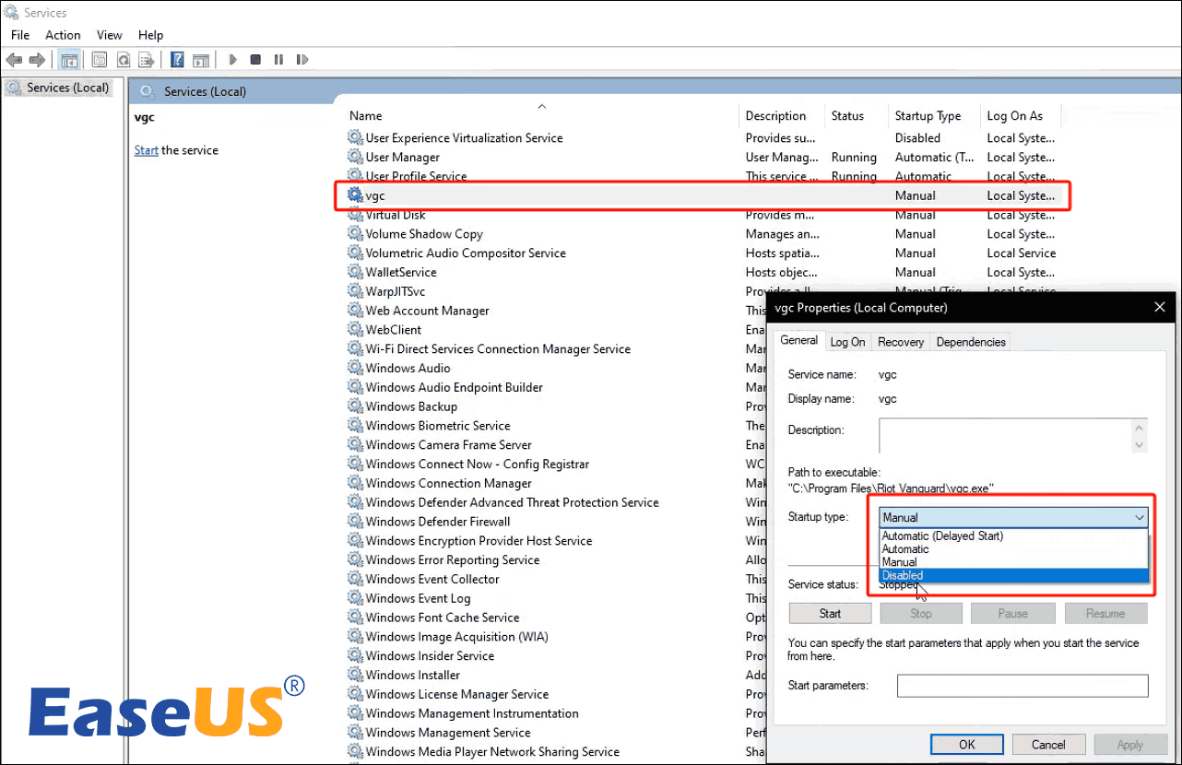Click the Stop Service square icon
Screen dimensions: 1182x765
[255, 60]
